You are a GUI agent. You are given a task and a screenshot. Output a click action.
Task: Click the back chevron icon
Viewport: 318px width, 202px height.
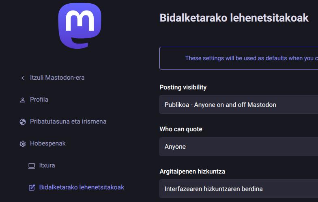(23, 78)
